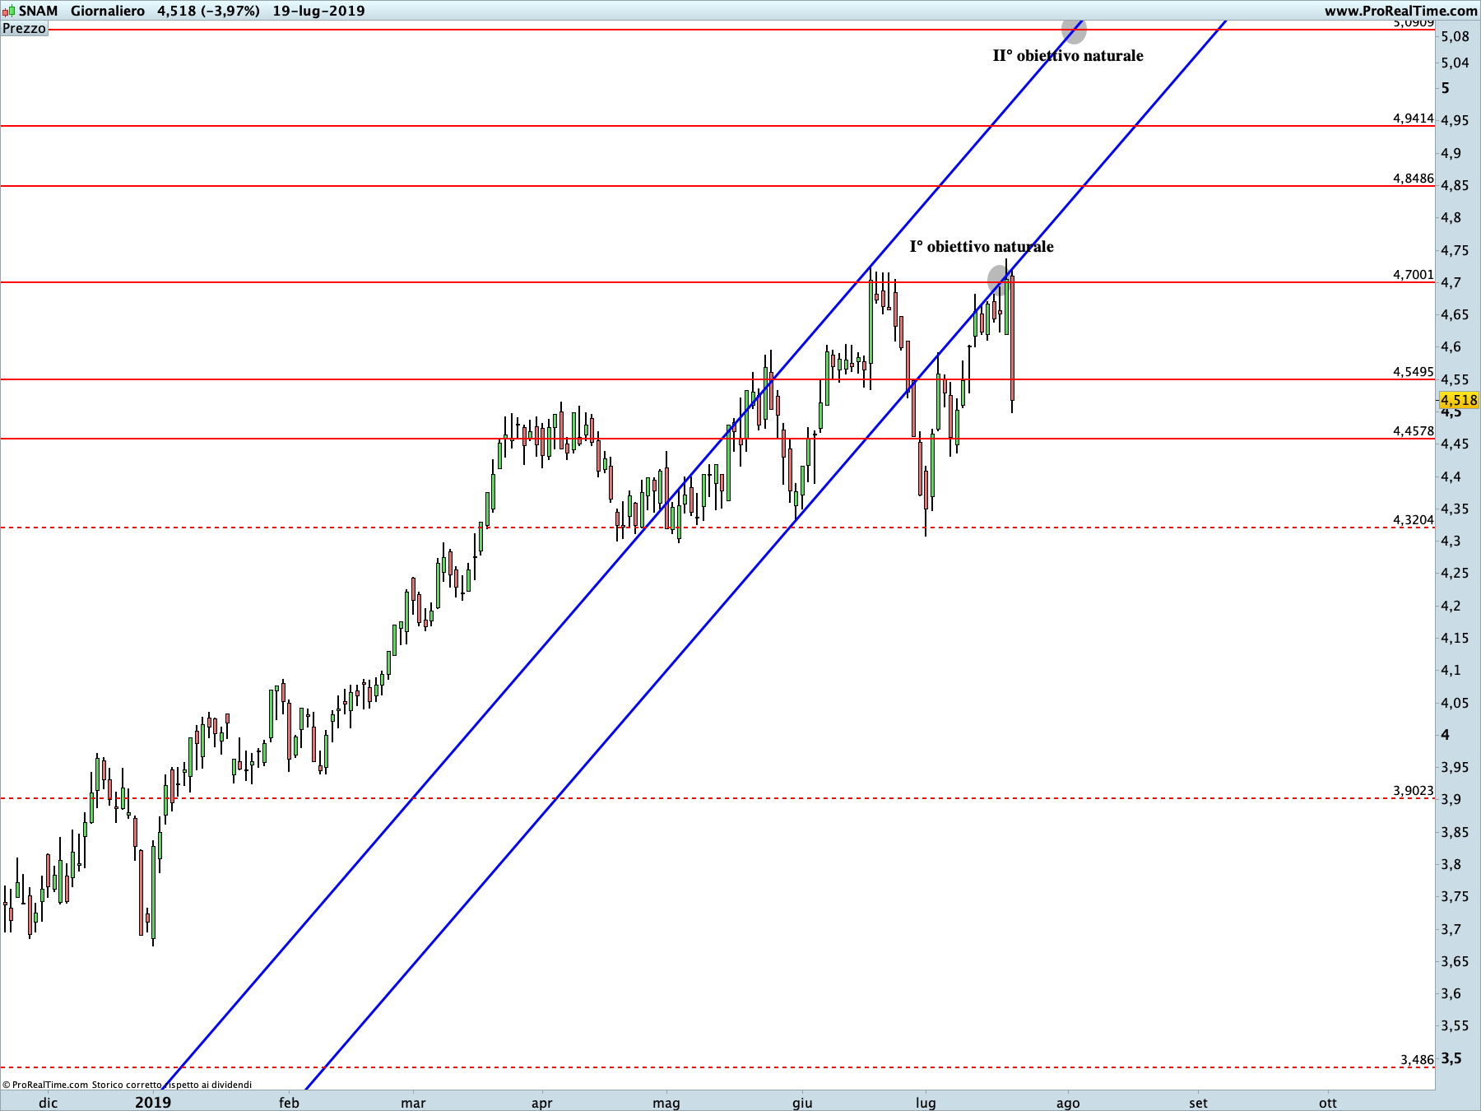The height and width of the screenshot is (1111, 1481).
Task: Click the candlestick icon beside SNAM
Action: [x=8, y=12]
